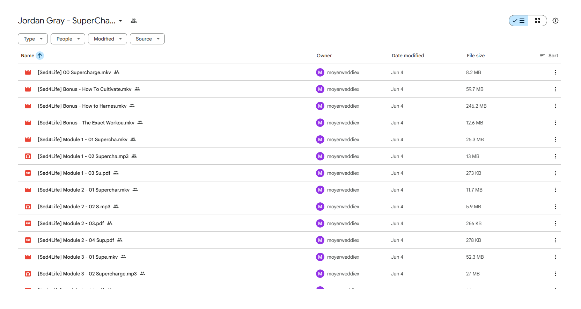Open more actions for Module 1 - 03 Su.pdf
The height and width of the screenshot is (309, 581).
[x=555, y=173]
